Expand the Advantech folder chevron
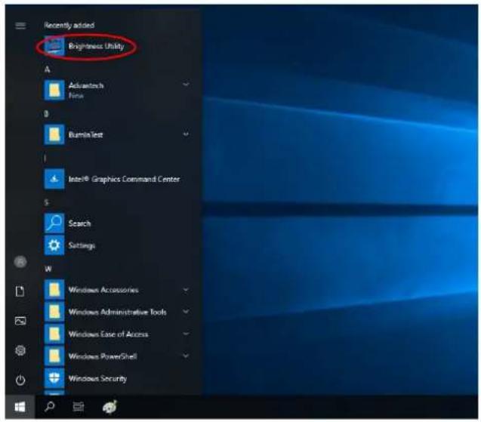481x422 pixels. [186, 85]
